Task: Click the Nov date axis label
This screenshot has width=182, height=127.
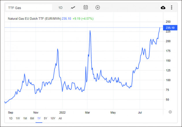Action: point(36,113)
